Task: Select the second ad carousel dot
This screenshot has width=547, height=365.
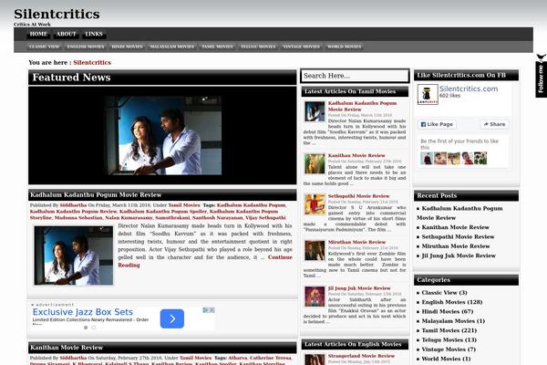Action: [x=94, y=328]
